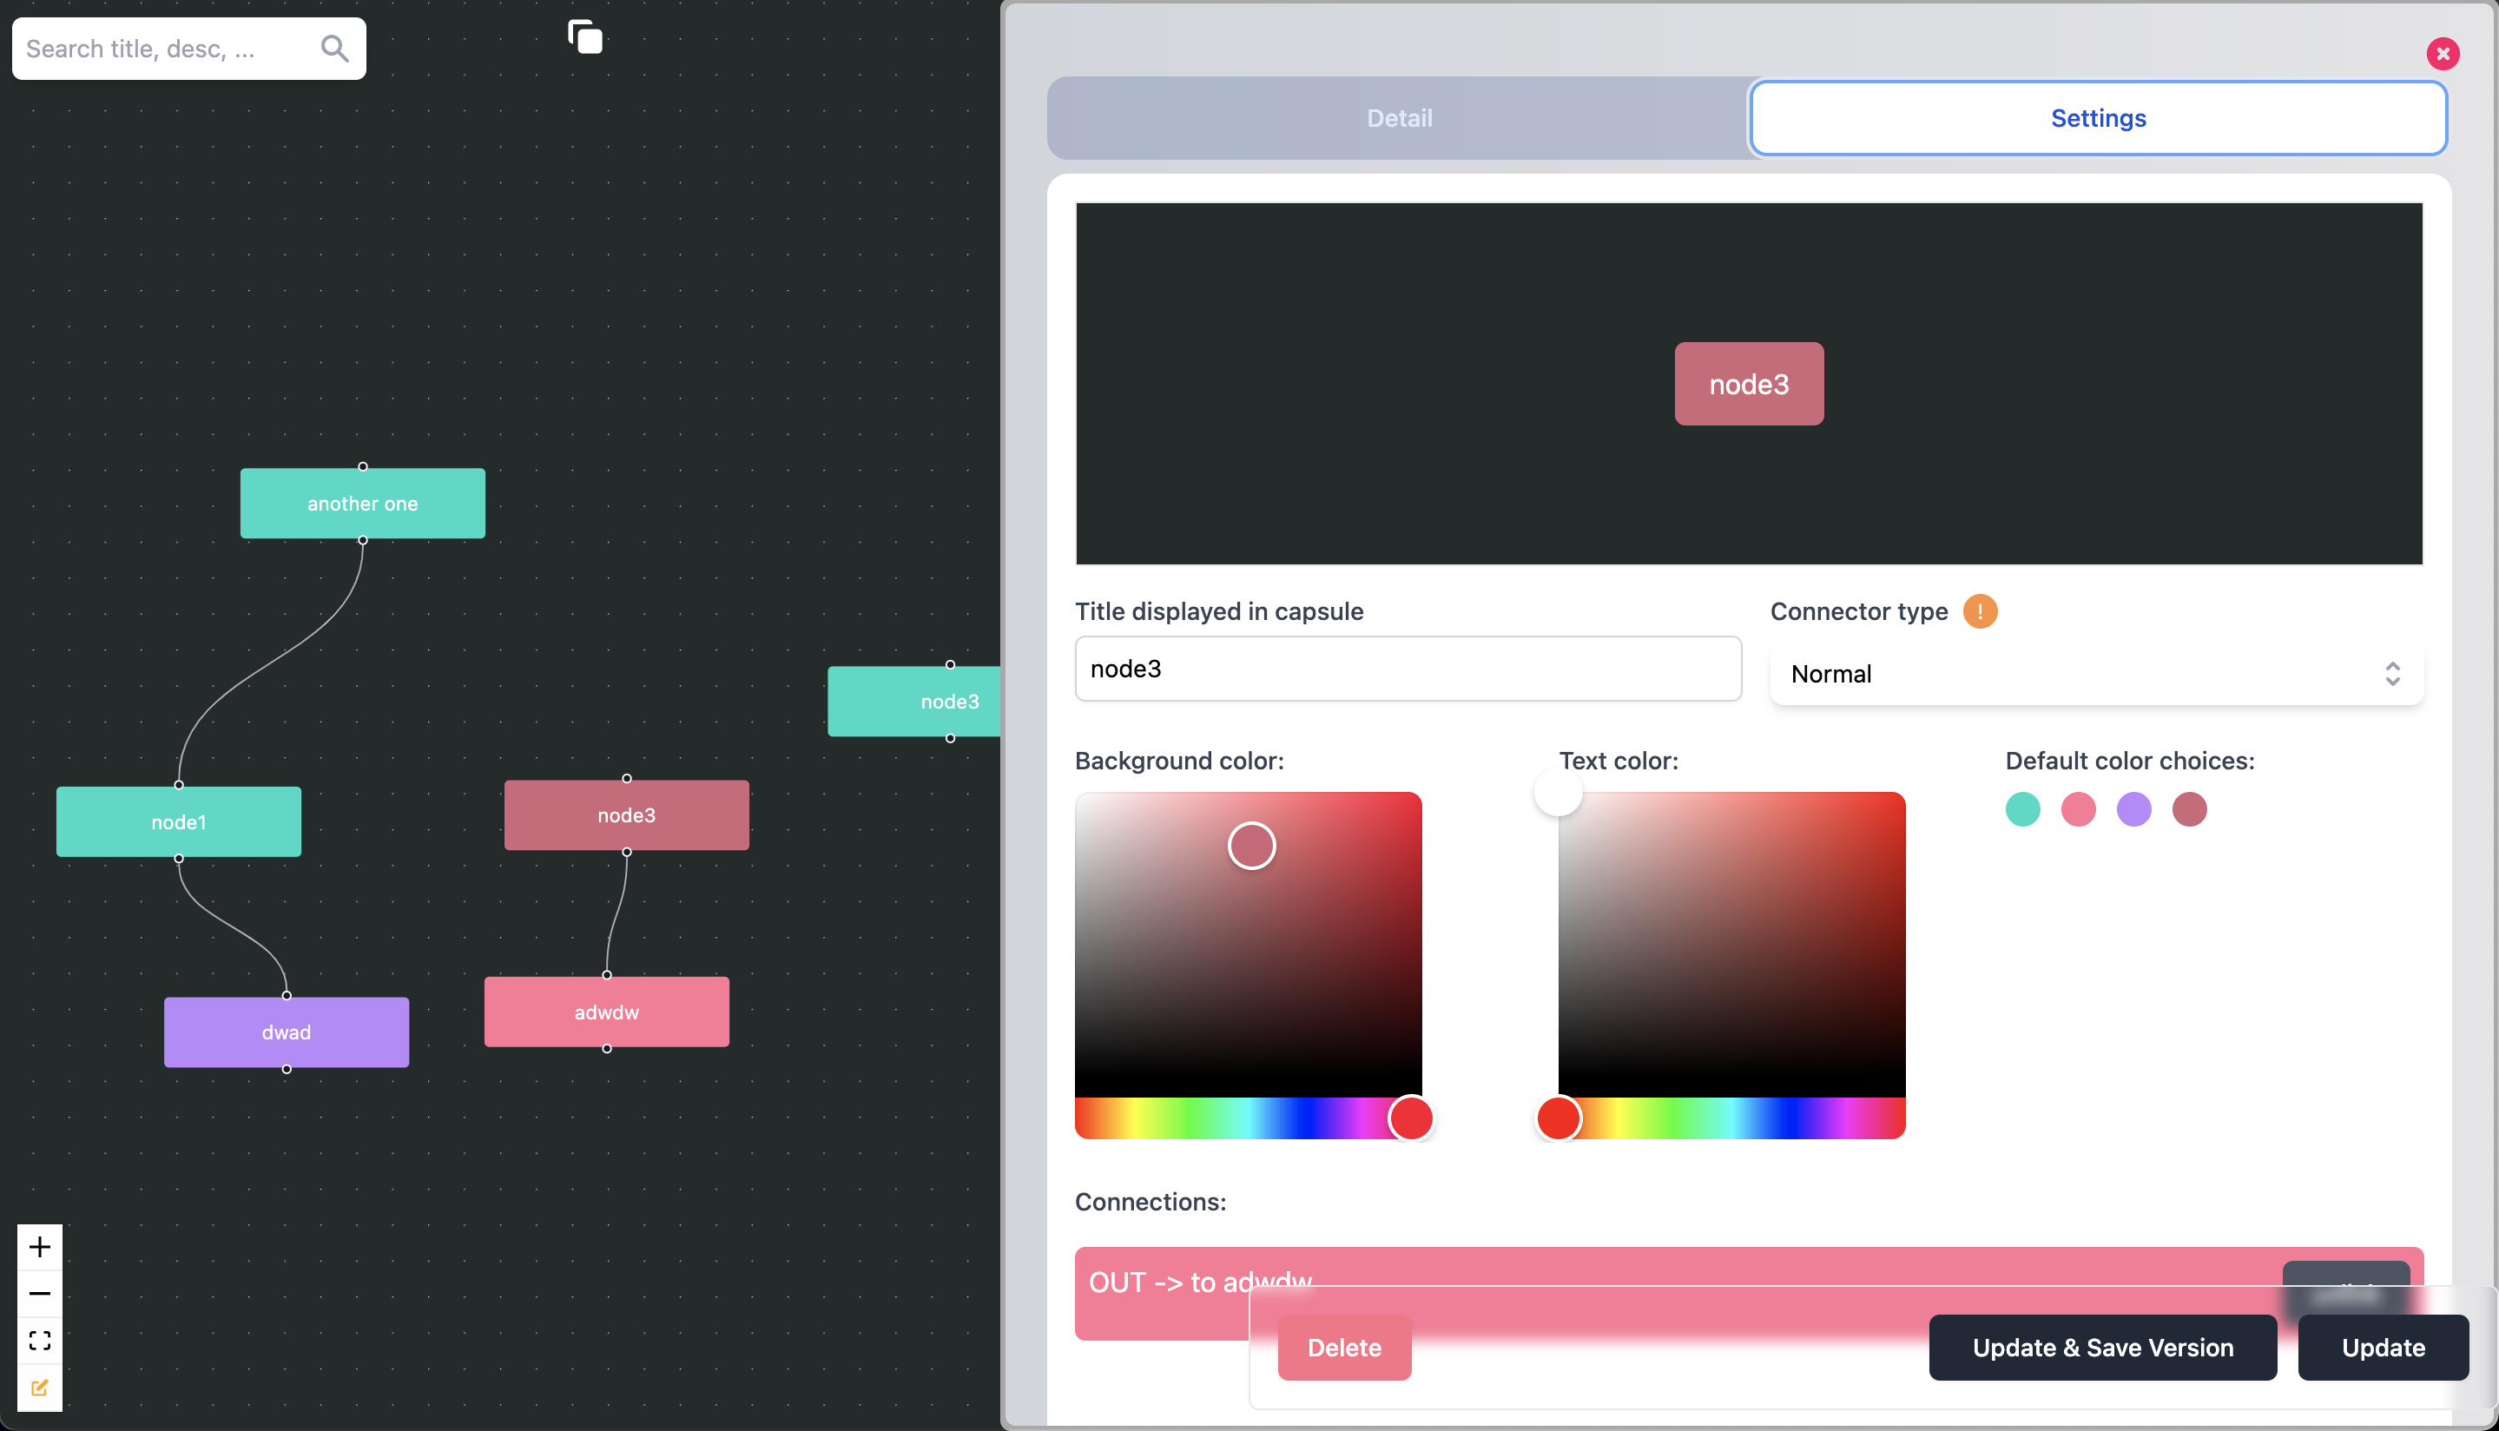Choose the purple default color swatch

click(x=2133, y=809)
